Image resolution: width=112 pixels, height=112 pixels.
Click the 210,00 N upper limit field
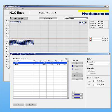coord(100,38)
